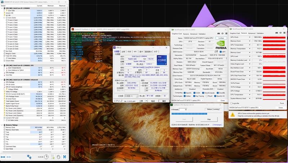This screenshot has width=288, height=163.
Task: Click the blue X close sensors icon
Action: click(x=64, y=157)
